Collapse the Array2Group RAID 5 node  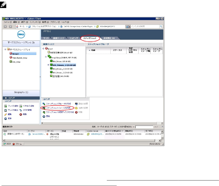(46, 57)
